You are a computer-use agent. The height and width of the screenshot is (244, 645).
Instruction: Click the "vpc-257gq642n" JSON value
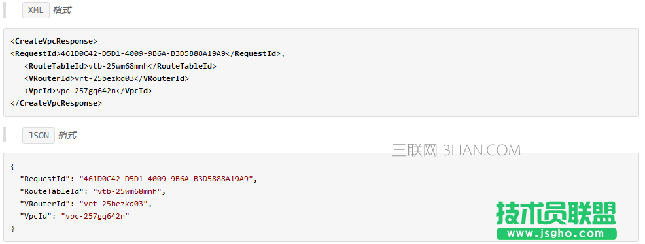95,216
